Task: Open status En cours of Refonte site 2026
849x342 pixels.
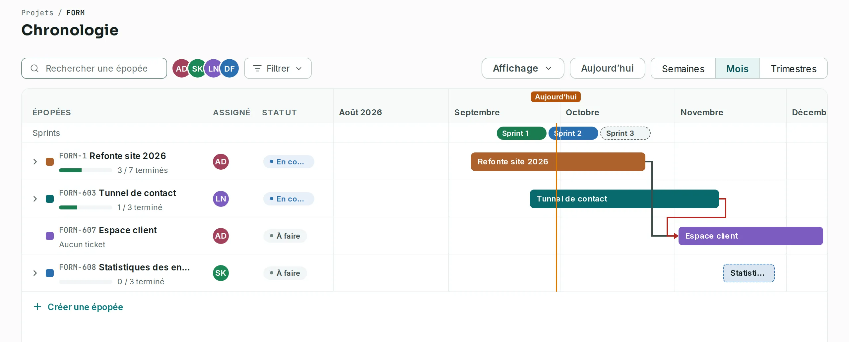Action: [x=289, y=162]
